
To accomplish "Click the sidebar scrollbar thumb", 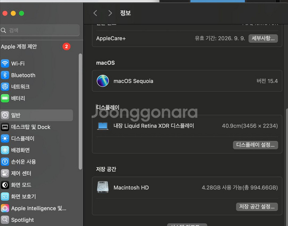I will (x=80, y=111).
